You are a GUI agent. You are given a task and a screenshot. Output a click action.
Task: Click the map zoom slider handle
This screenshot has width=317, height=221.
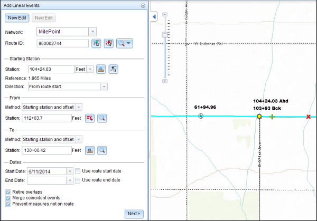[165, 34]
